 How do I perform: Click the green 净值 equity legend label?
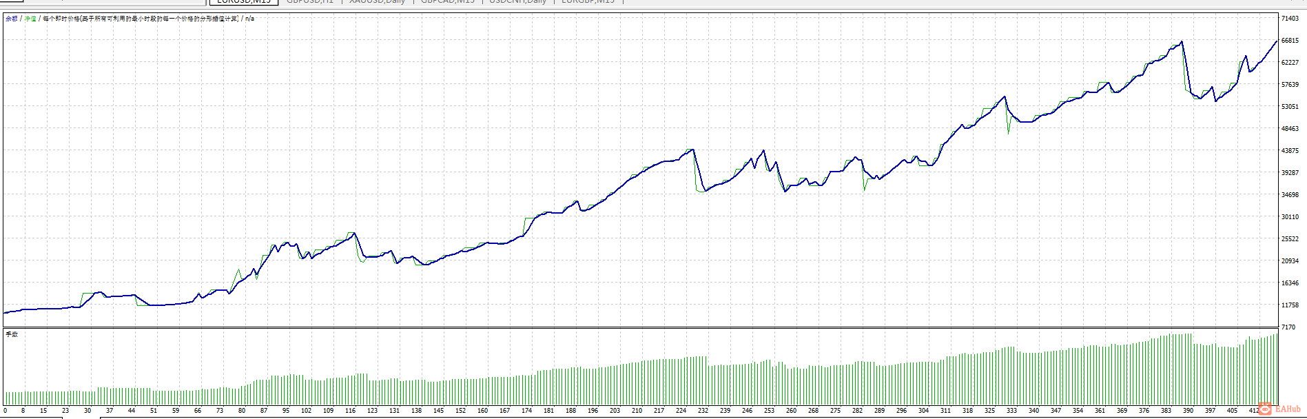[30, 19]
